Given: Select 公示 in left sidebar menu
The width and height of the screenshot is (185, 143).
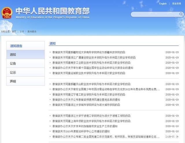Looking at the screenshot, I should pos(26,72).
